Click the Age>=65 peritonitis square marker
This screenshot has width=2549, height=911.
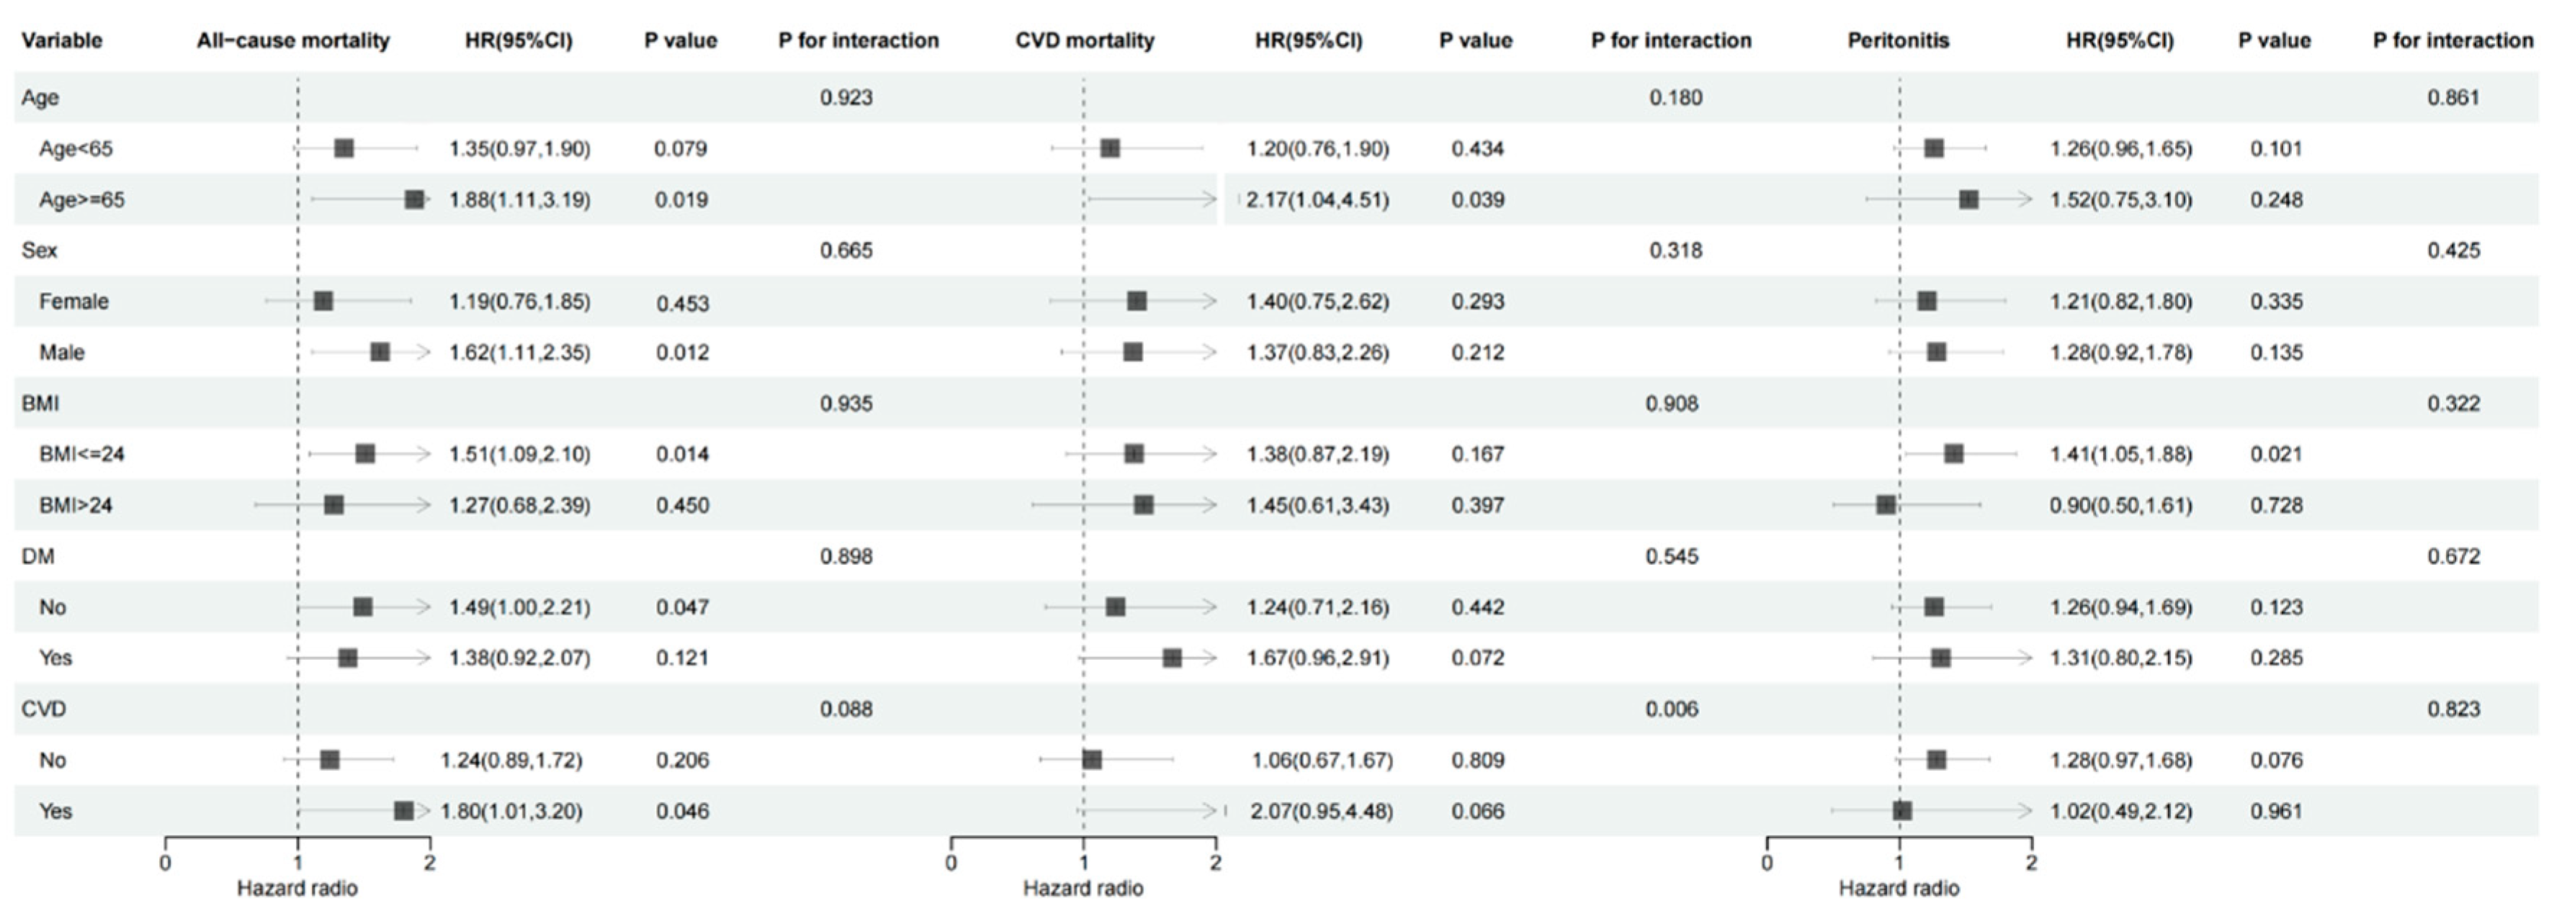click(1969, 199)
